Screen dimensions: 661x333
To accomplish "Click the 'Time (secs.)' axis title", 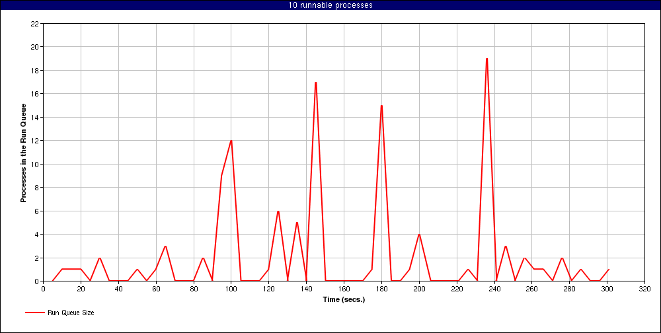I will [x=344, y=300].
